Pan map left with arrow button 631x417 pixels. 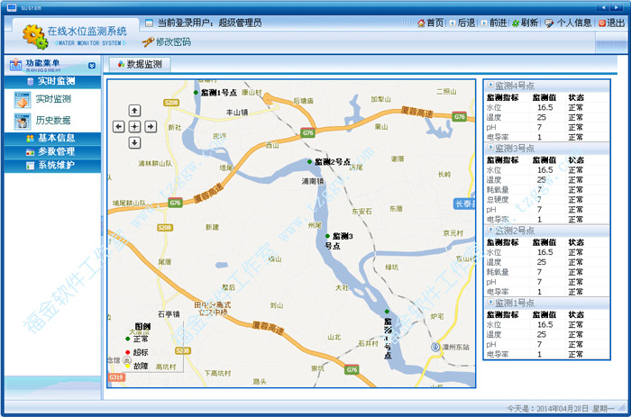118,127
